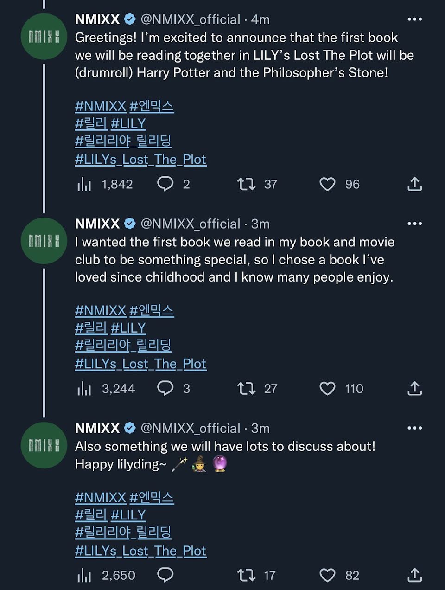The width and height of the screenshot is (445, 590).
Task: Retweet the first tweet with 37 retweets
Action: [246, 184]
